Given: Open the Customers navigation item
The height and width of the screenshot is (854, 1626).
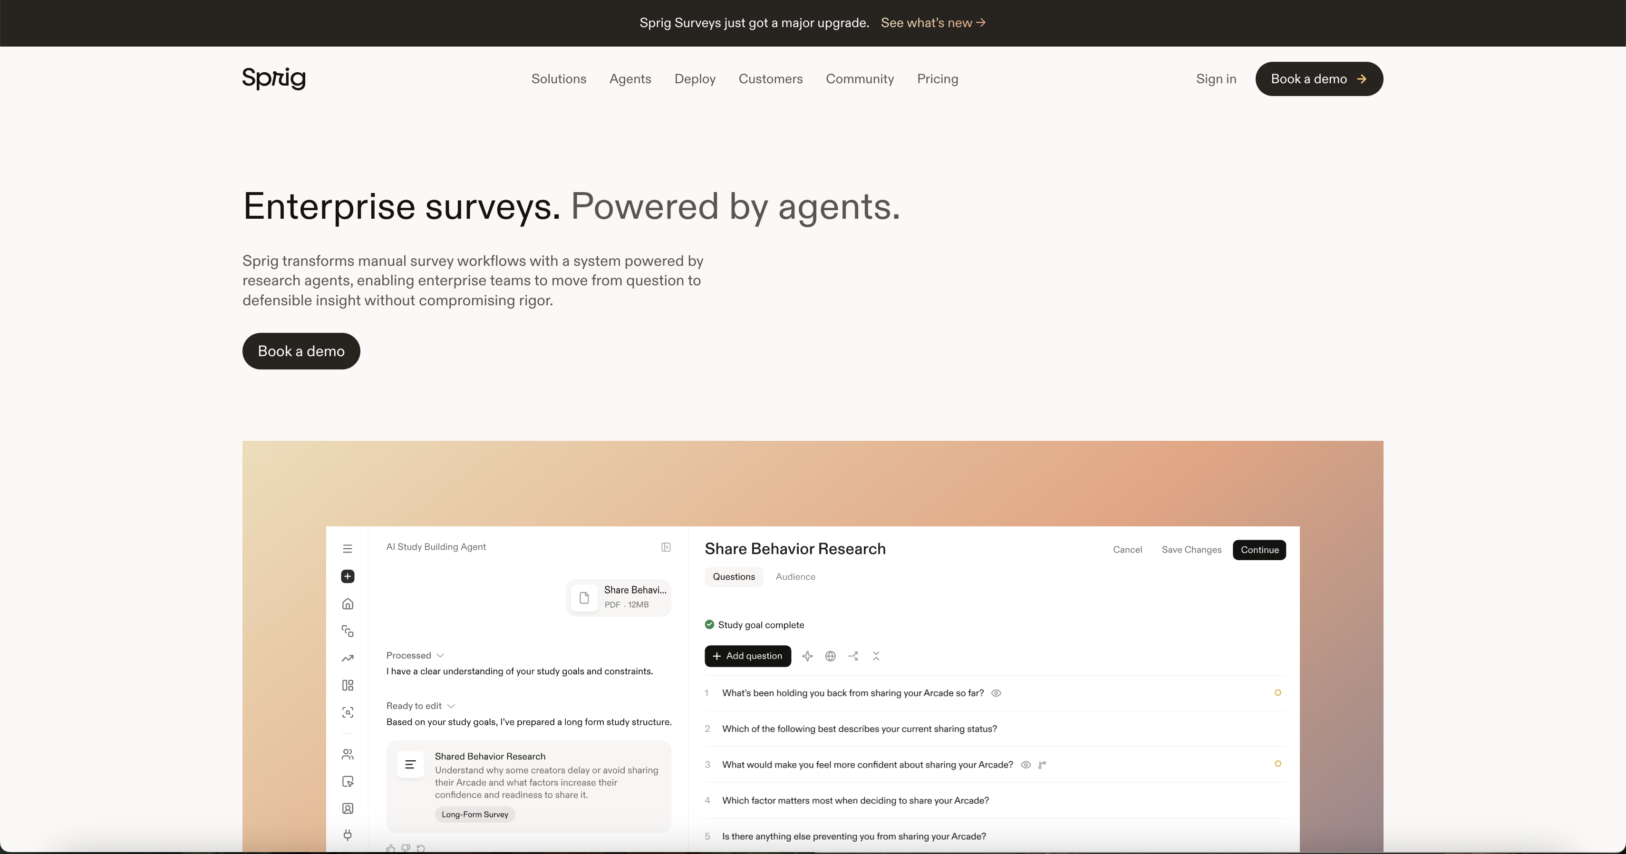Looking at the screenshot, I should tap(771, 79).
